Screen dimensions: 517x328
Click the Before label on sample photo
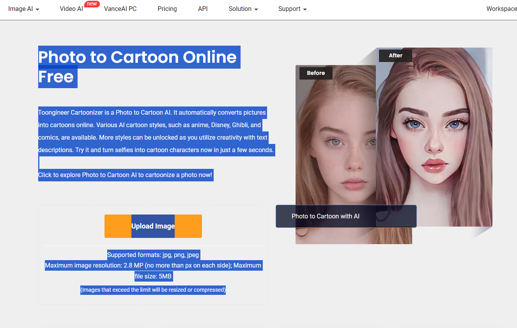tap(316, 73)
